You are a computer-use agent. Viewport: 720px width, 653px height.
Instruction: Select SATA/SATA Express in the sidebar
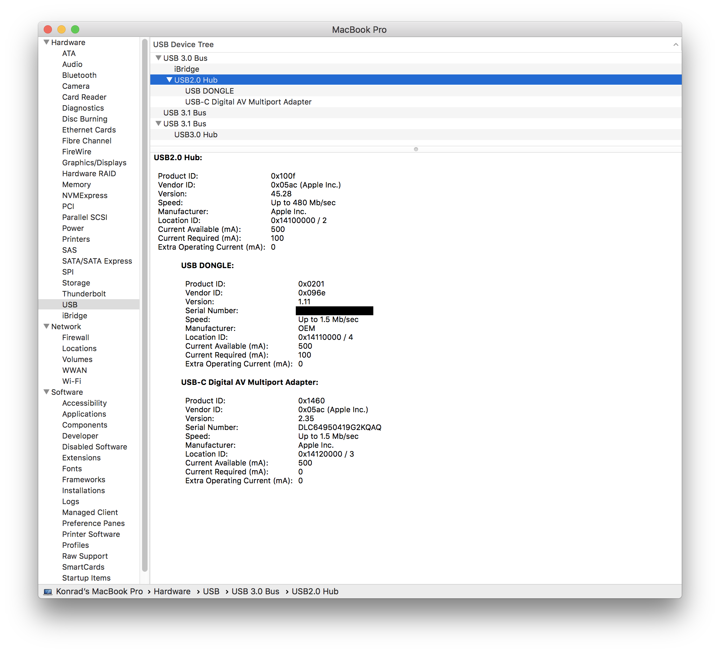97,261
